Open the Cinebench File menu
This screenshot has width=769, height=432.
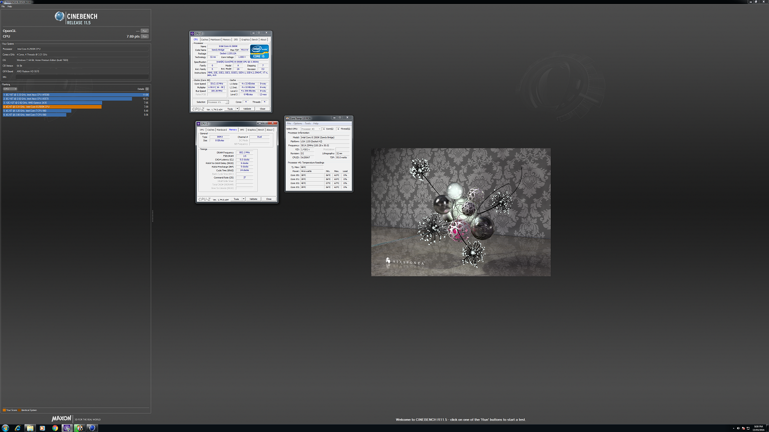coord(4,6)
